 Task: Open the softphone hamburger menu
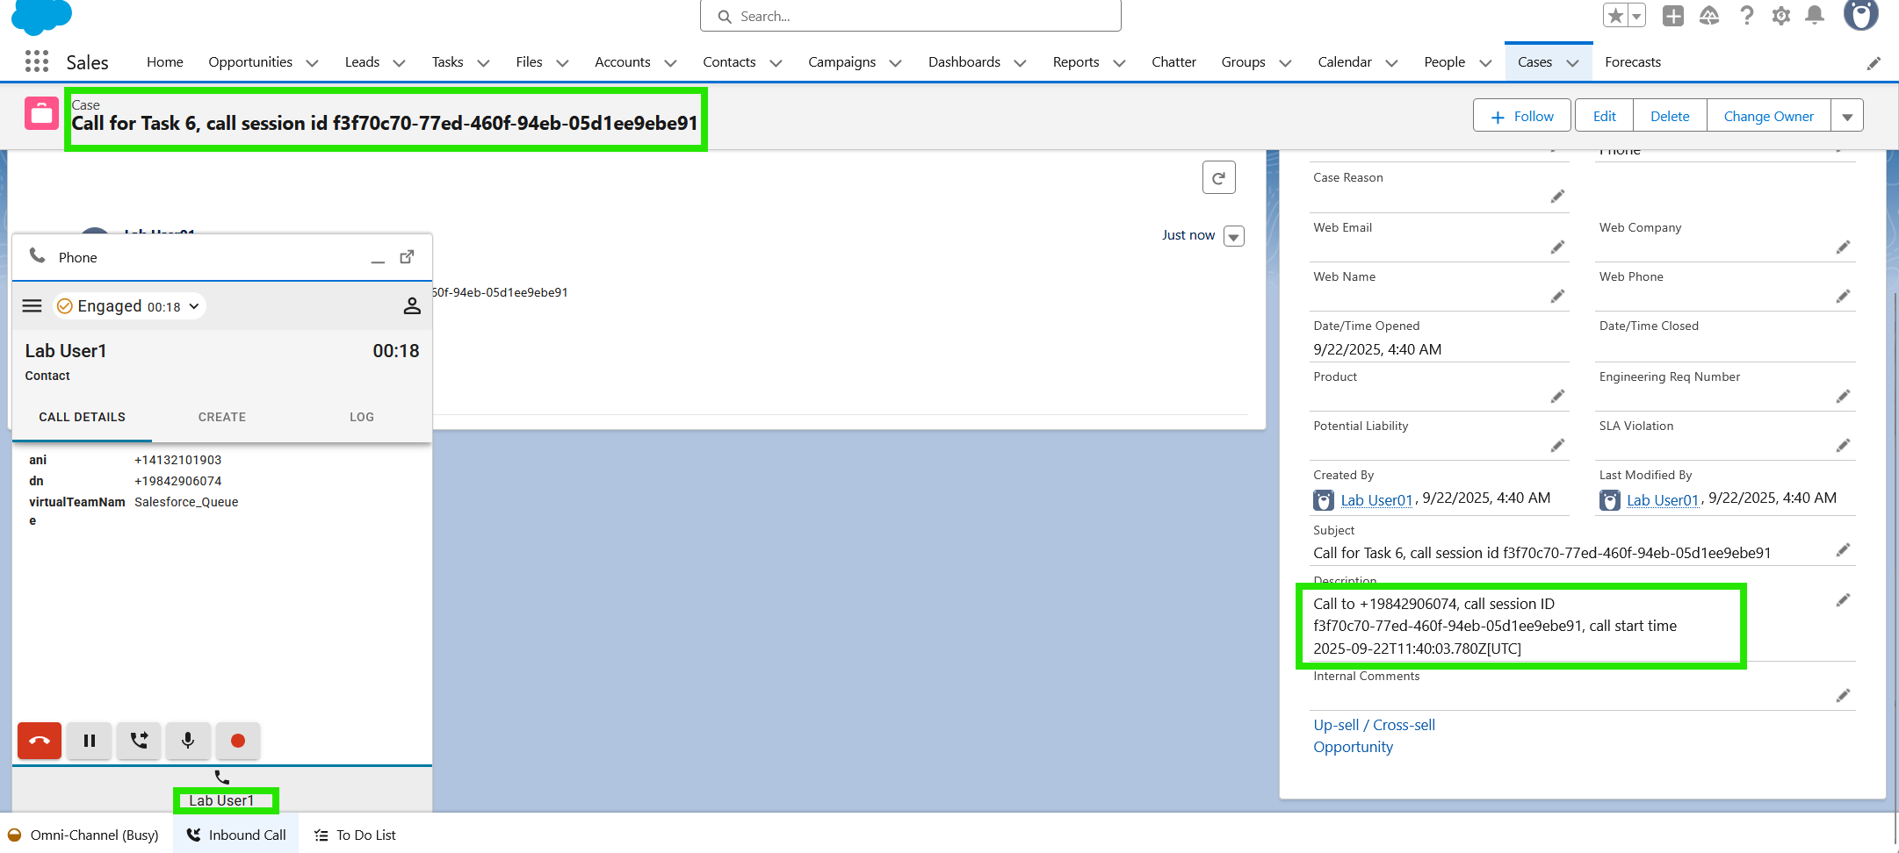tap(32, 305)
